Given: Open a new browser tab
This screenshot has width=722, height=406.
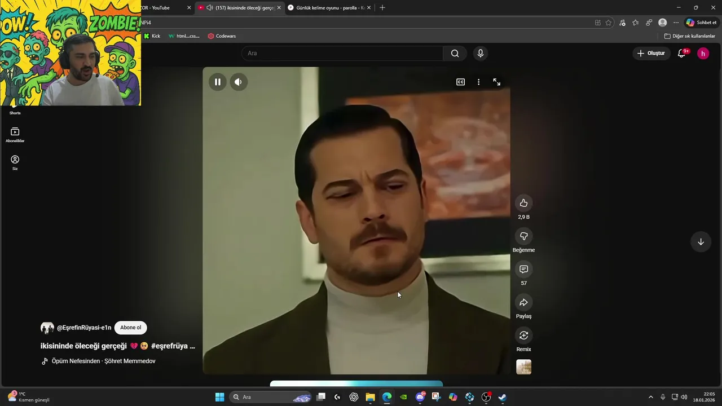Looking at the screenshot, I should (382, 7).
